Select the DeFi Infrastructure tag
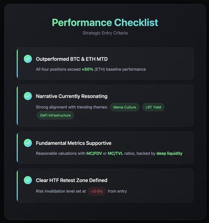The width and height of the screenshot is (209, 223). point(55,115)
